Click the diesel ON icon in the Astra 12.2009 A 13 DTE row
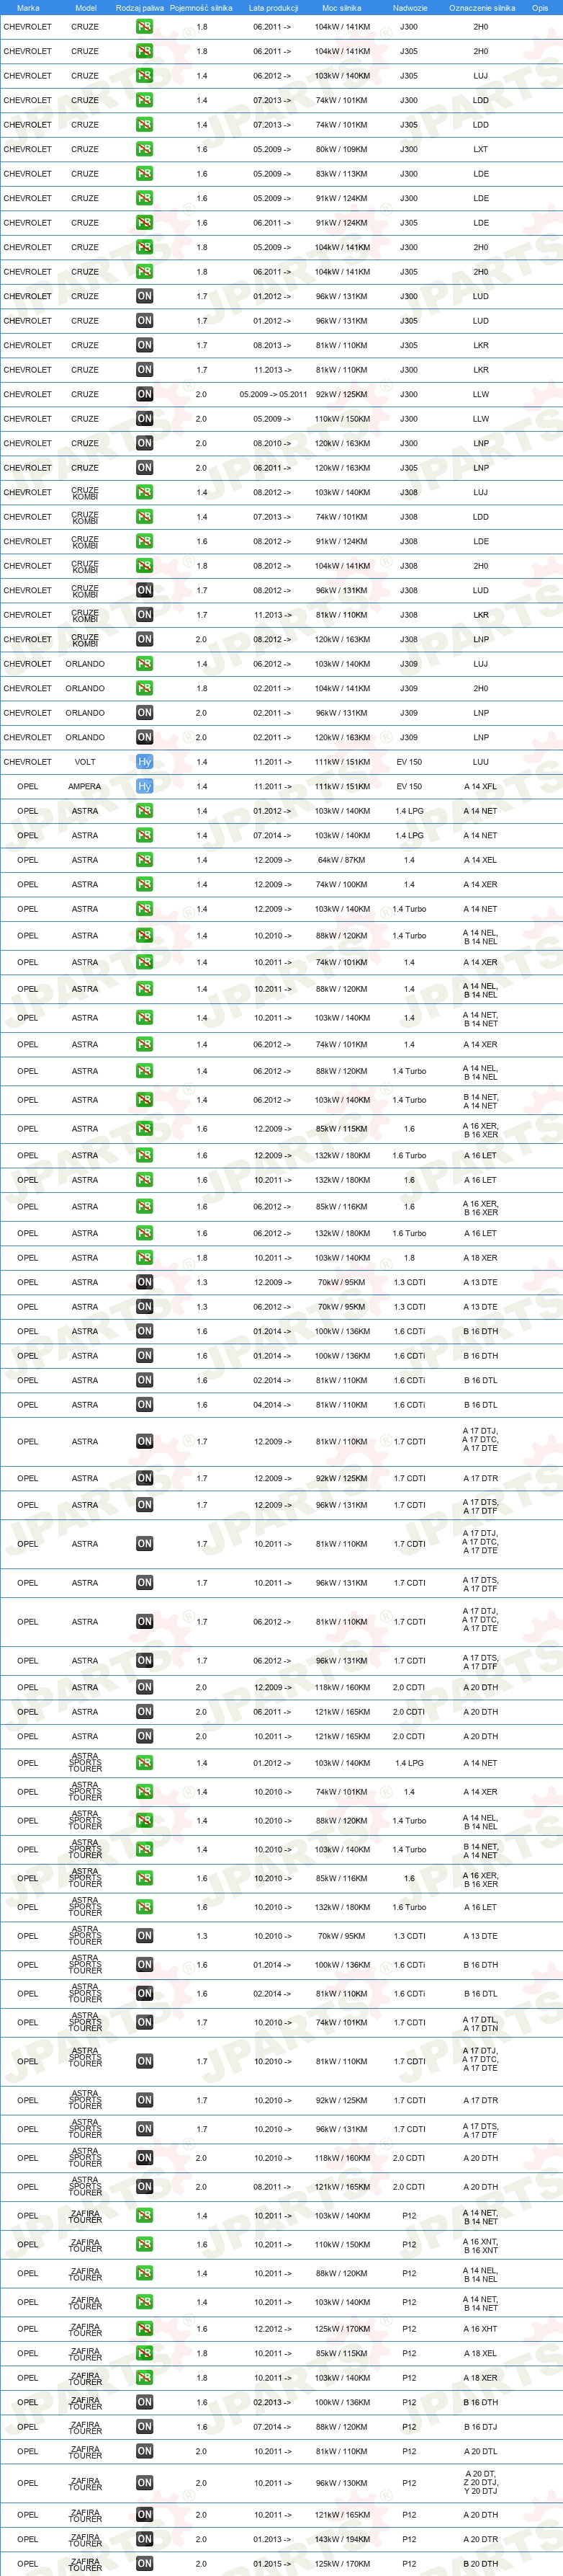Viewport: 563px width, 2576px height. 145,1282
